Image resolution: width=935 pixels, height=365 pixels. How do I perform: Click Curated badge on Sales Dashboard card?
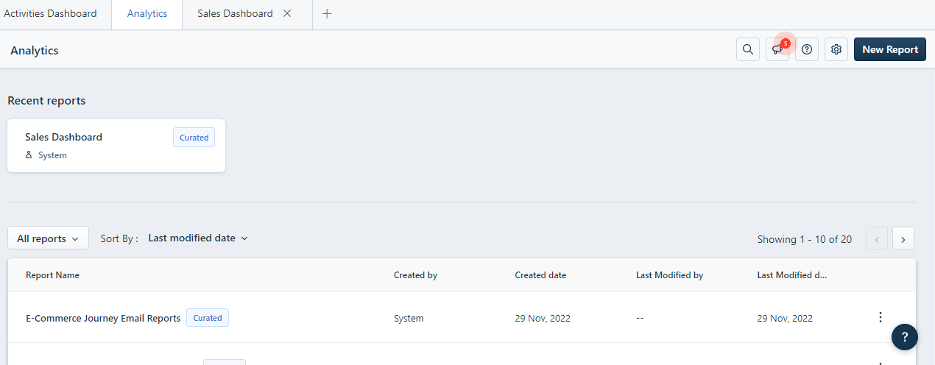click(x=194, y=138)
